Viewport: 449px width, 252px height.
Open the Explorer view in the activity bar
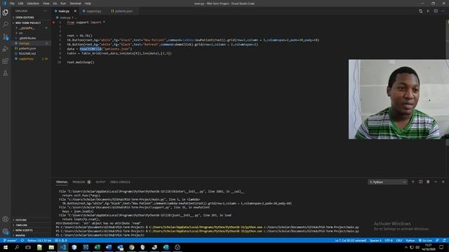pyautogui.click(x=6, y=13)
